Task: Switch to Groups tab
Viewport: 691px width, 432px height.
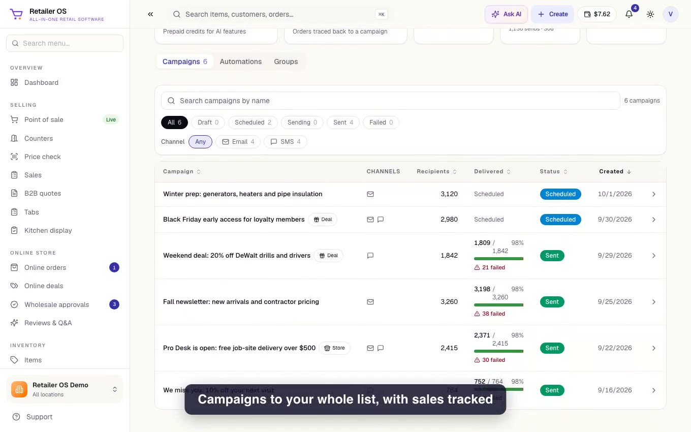Action: [x=286, y=61]
